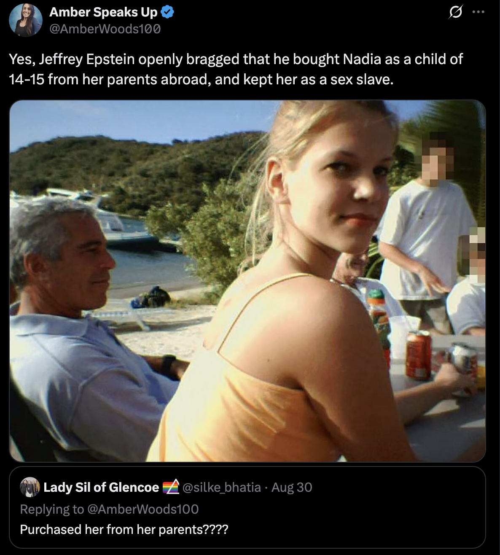
Task: Click the "Replying to" label in the quoted tweet
Action: (x=52, y=509)
